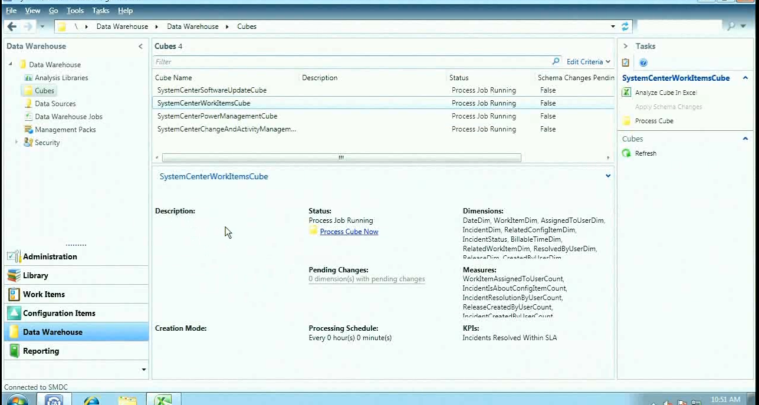This screenshot has height=405, width=759.
Task: Collapse the Cubes tasks group
Action: pyautogui.click(x=745, y=139)
